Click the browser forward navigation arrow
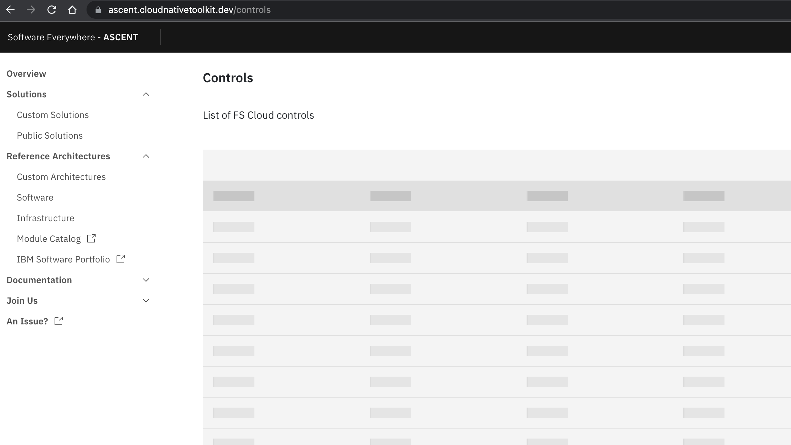This screenshot has width=791, height=445. click(31, 10)
